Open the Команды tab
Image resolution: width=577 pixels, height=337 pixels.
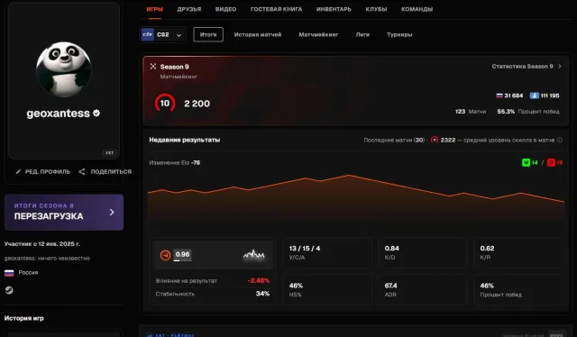pyautogui.click(x=417, y=9)
